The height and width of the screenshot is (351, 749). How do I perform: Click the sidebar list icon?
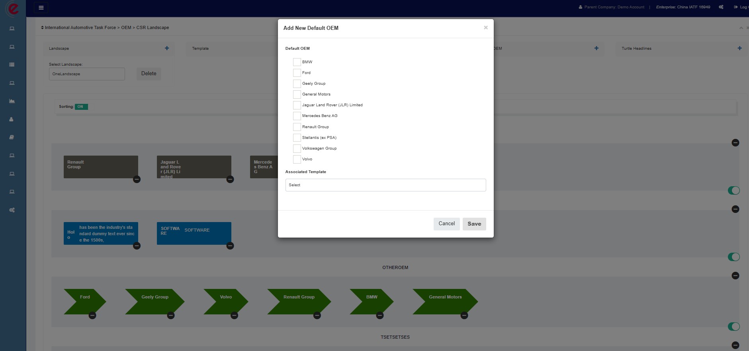click(12, 64)
